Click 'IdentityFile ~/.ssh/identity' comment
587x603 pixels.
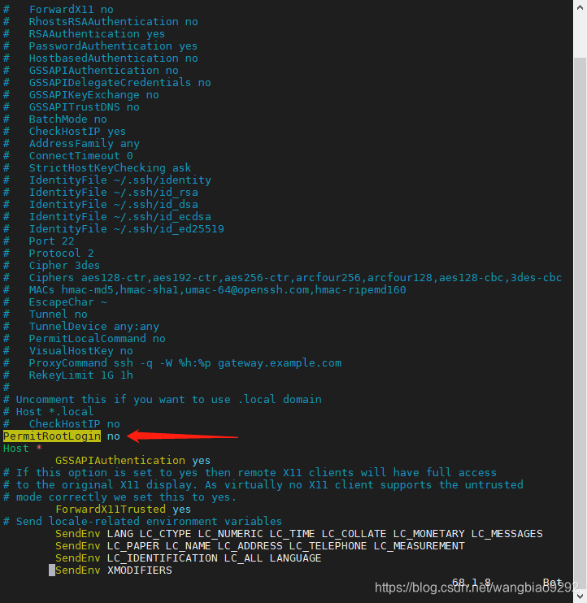pos(107,180)
